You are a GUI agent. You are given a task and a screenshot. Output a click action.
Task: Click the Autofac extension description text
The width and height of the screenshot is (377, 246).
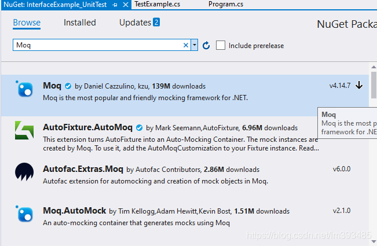point(155,181)
